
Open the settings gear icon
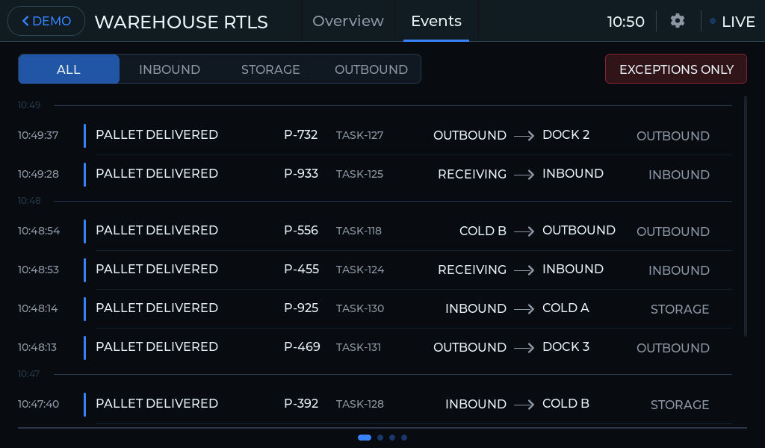click(677, 21)
